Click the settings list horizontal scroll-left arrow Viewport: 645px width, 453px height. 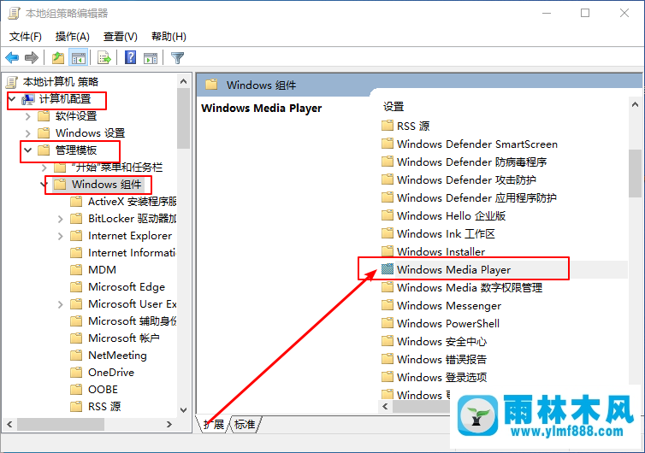385,407
